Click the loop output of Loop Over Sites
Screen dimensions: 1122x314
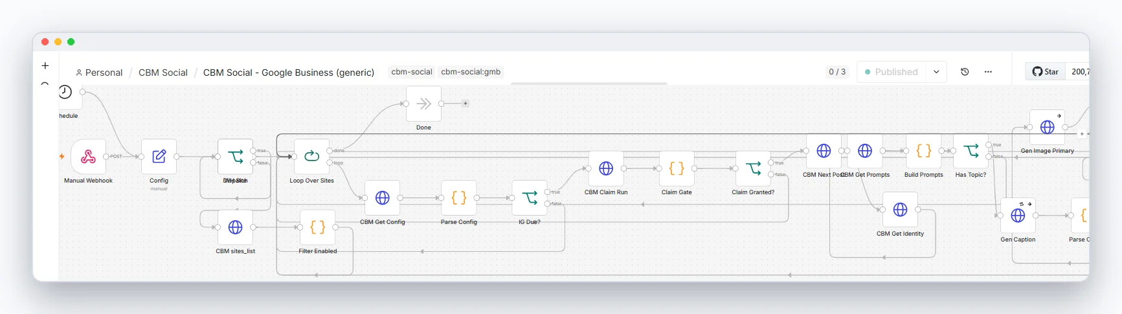tap(330, 163)
